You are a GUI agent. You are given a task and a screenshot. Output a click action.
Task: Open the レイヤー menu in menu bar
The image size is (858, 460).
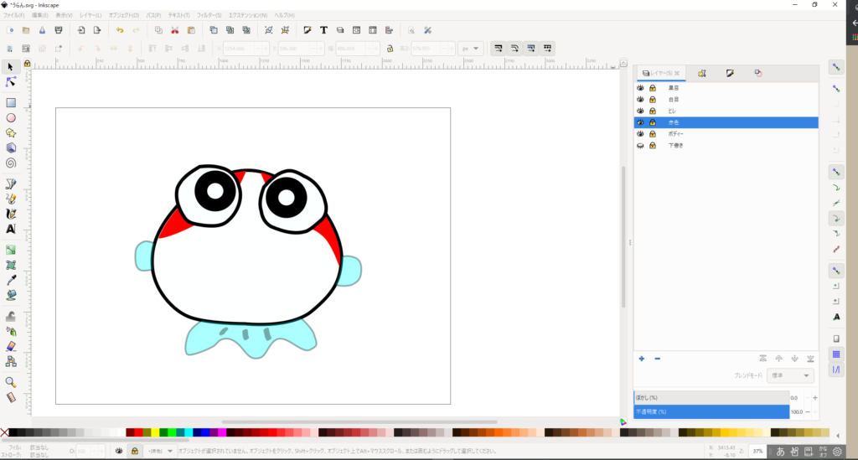[90, 16]
